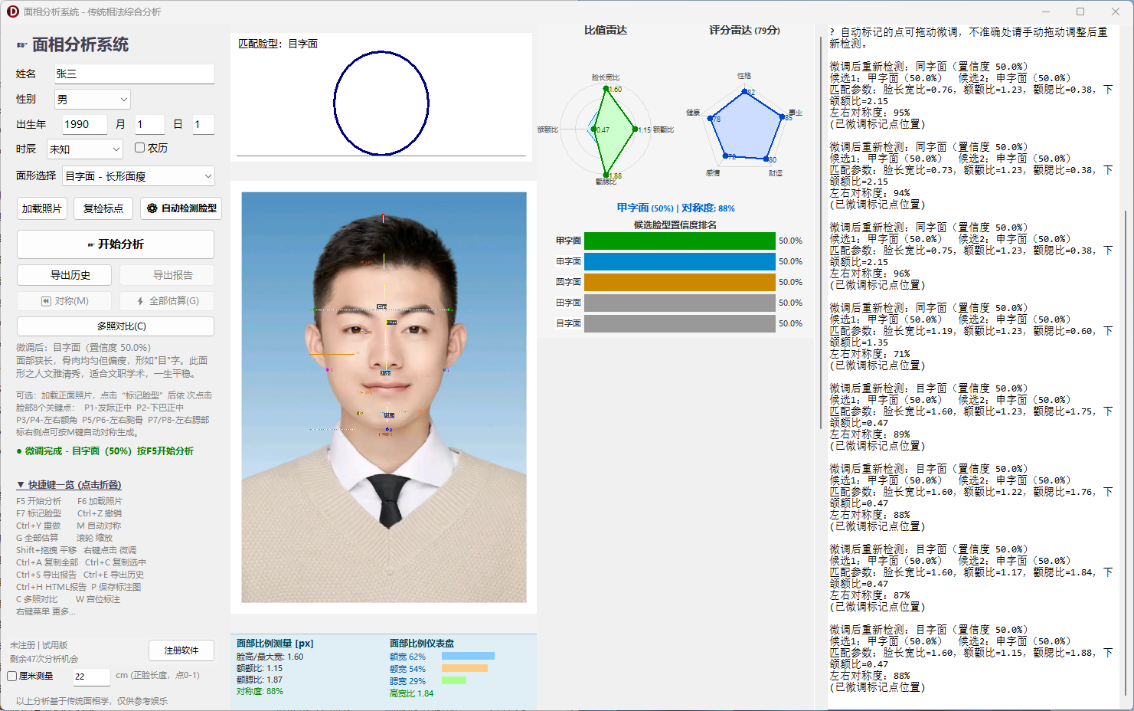Click the 复检标点 button
This screenshot has height=711, width=1134.
(x=103, y=208)
